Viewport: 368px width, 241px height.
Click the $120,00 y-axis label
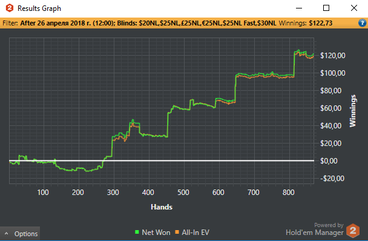pyautogui.click(x=333, y=56)
